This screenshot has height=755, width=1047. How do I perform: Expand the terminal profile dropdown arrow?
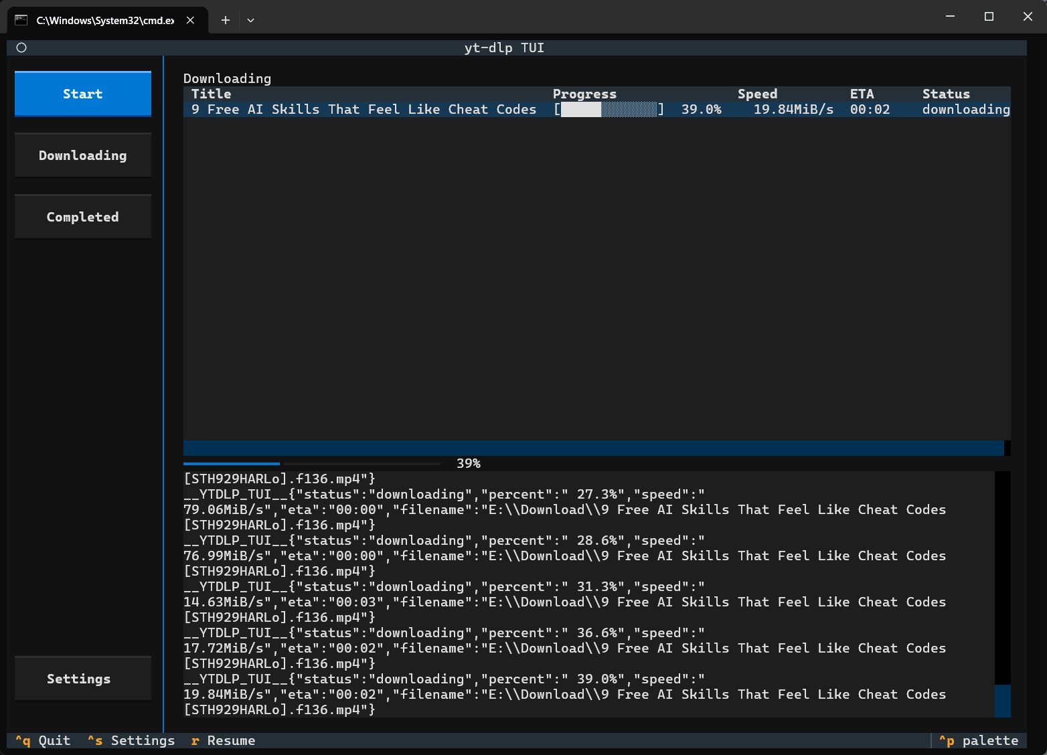point(250,20)
